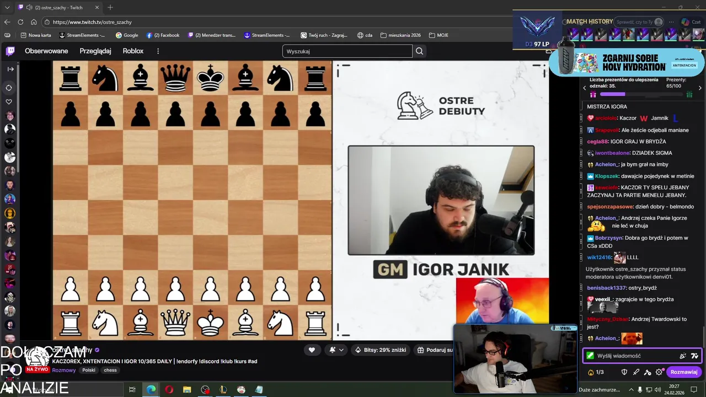Viewport: 706px width, 397px height.
Task: Select white knight on g1
Action: [280, 323]
